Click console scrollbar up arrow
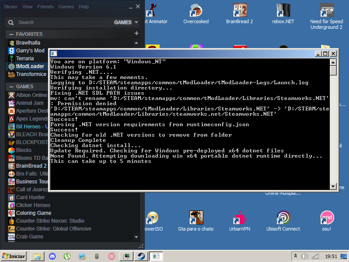This screenshot has width=349, height=262. (x=333, y=62)
